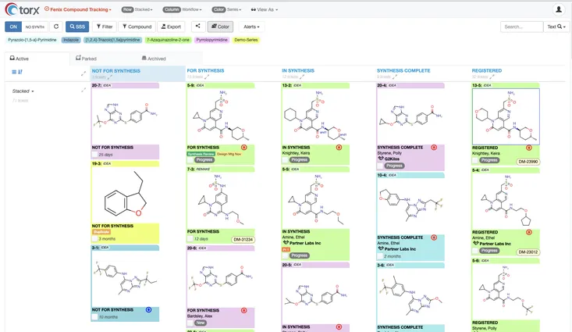Open the Color Series dropdown
The width and height of the screenshot is (572, 332).
point(226,9)
